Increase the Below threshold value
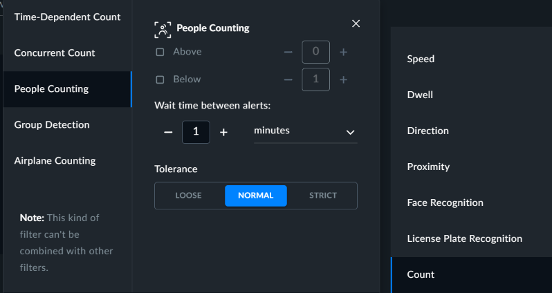552x293 pixels. pos(343,80)
